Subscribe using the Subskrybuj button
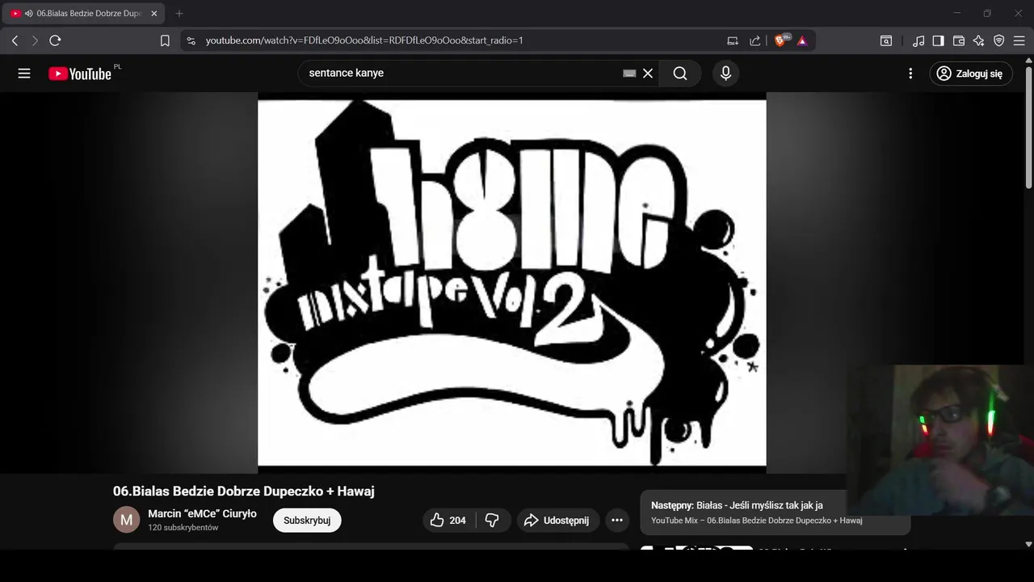The height and width of the screenshot is (582, 1034). click(x=307, y=521)
